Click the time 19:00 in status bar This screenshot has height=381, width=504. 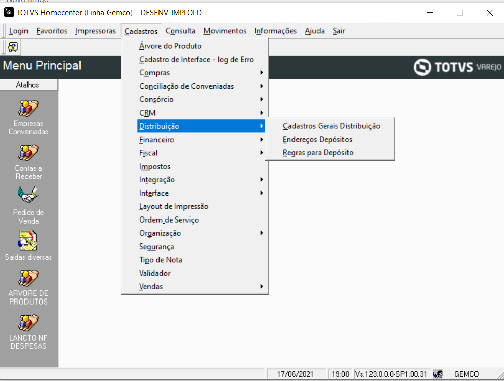point(340,374)
